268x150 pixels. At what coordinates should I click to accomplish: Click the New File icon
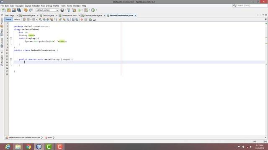point(4,10)
